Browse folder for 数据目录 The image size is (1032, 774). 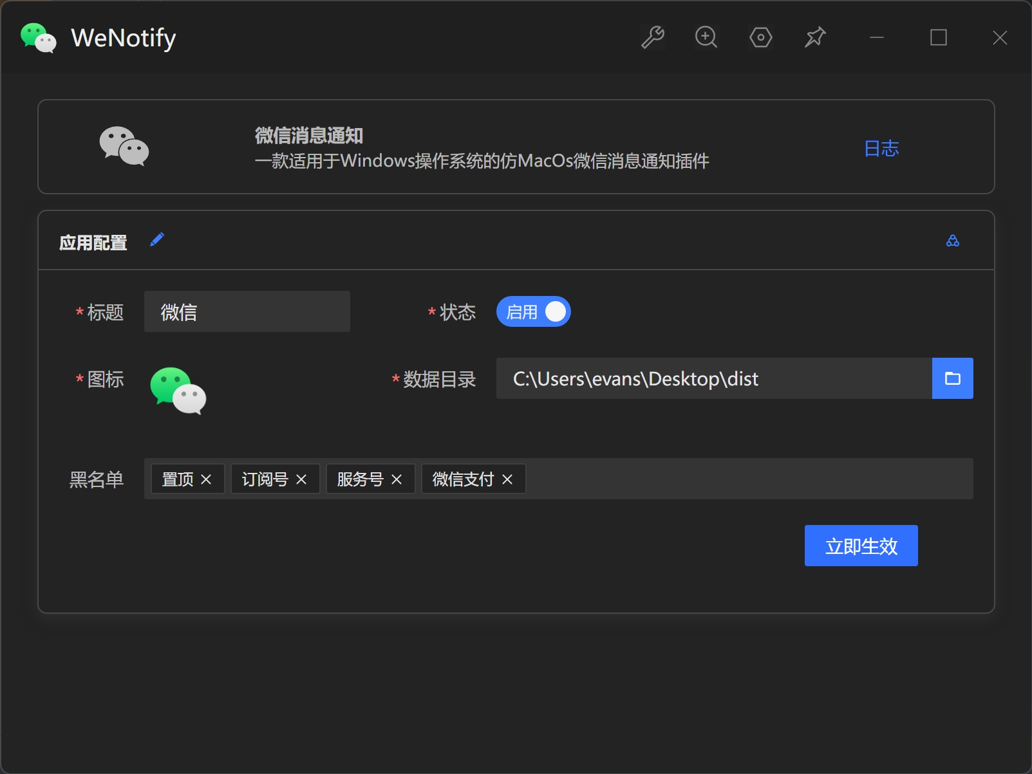(x=953, y=378)
